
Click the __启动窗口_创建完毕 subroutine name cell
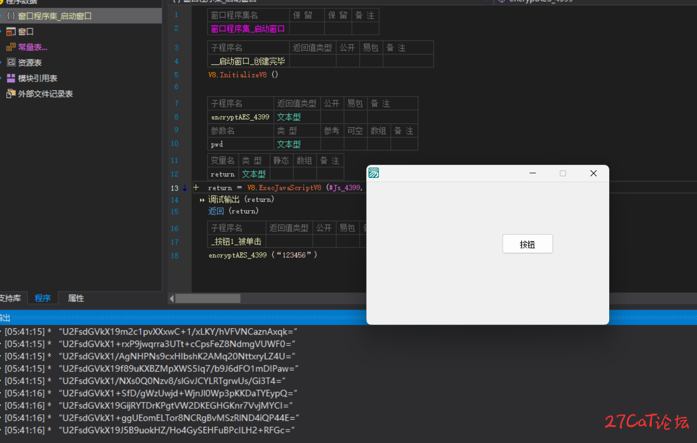coord(248,61)
